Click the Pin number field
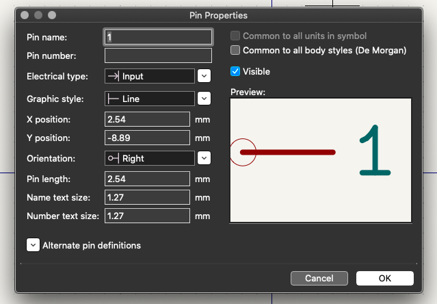The width and height of the screenshot is (437, 304). 158,55
